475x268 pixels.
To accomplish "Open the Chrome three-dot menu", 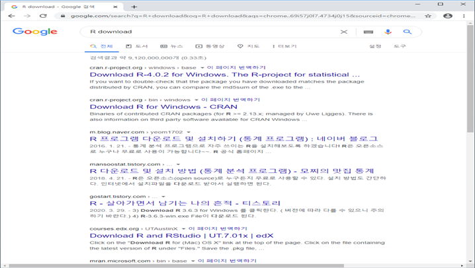I will point(464,16).
